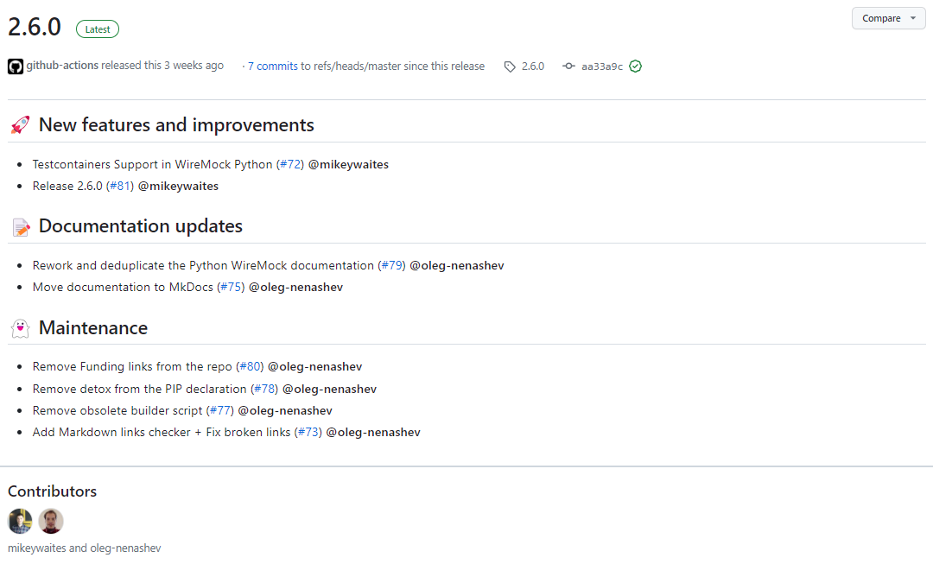Open commit aa33a9c
The width and height of the screenshot is (933, 564).
(602, 66)
